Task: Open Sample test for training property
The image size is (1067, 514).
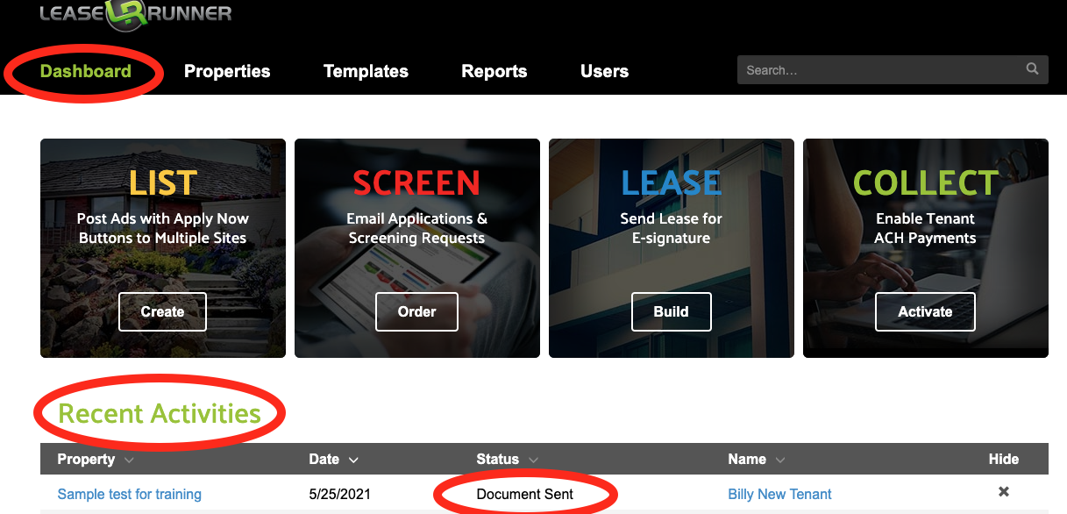Action: 130,494
